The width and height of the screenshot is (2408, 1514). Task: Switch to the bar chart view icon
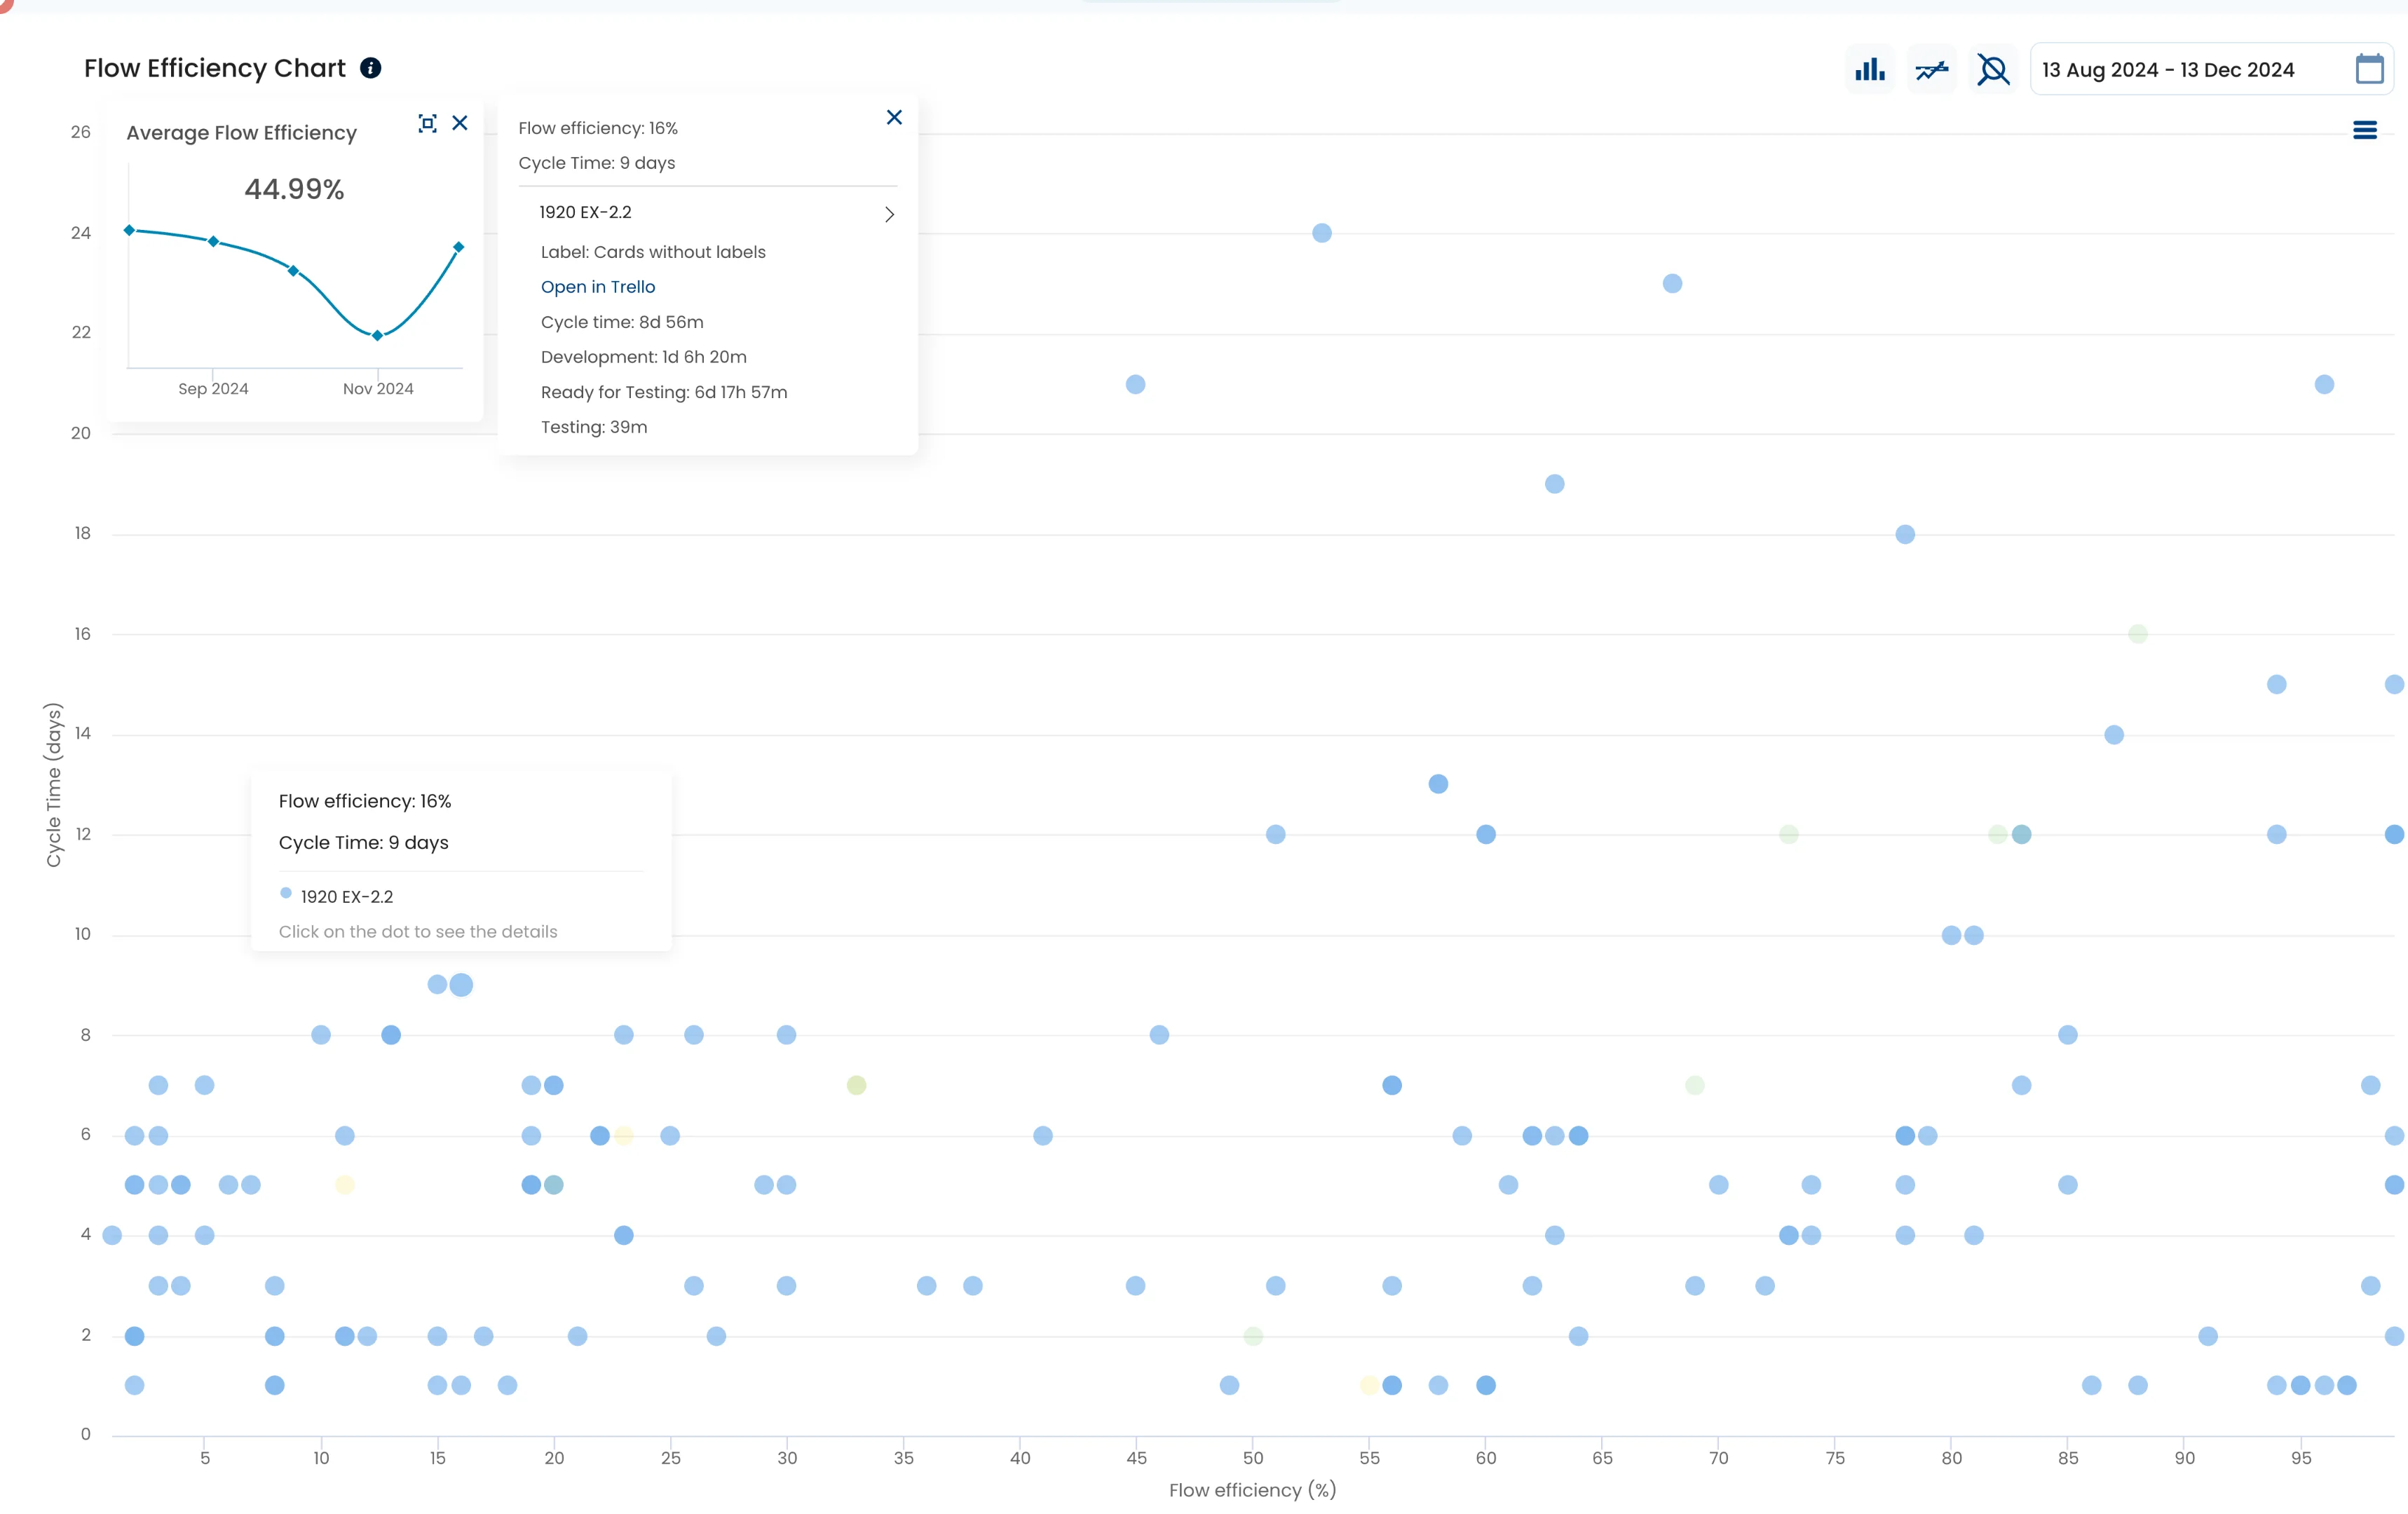click(1869, 70)
